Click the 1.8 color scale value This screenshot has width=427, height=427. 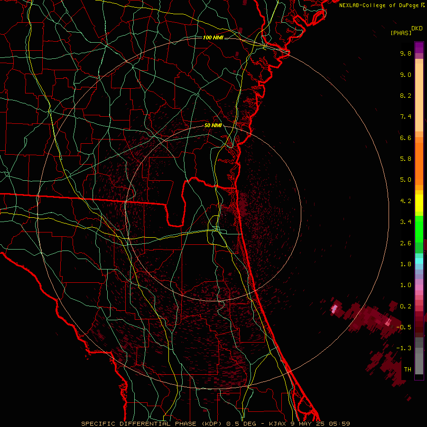point(406,264)
